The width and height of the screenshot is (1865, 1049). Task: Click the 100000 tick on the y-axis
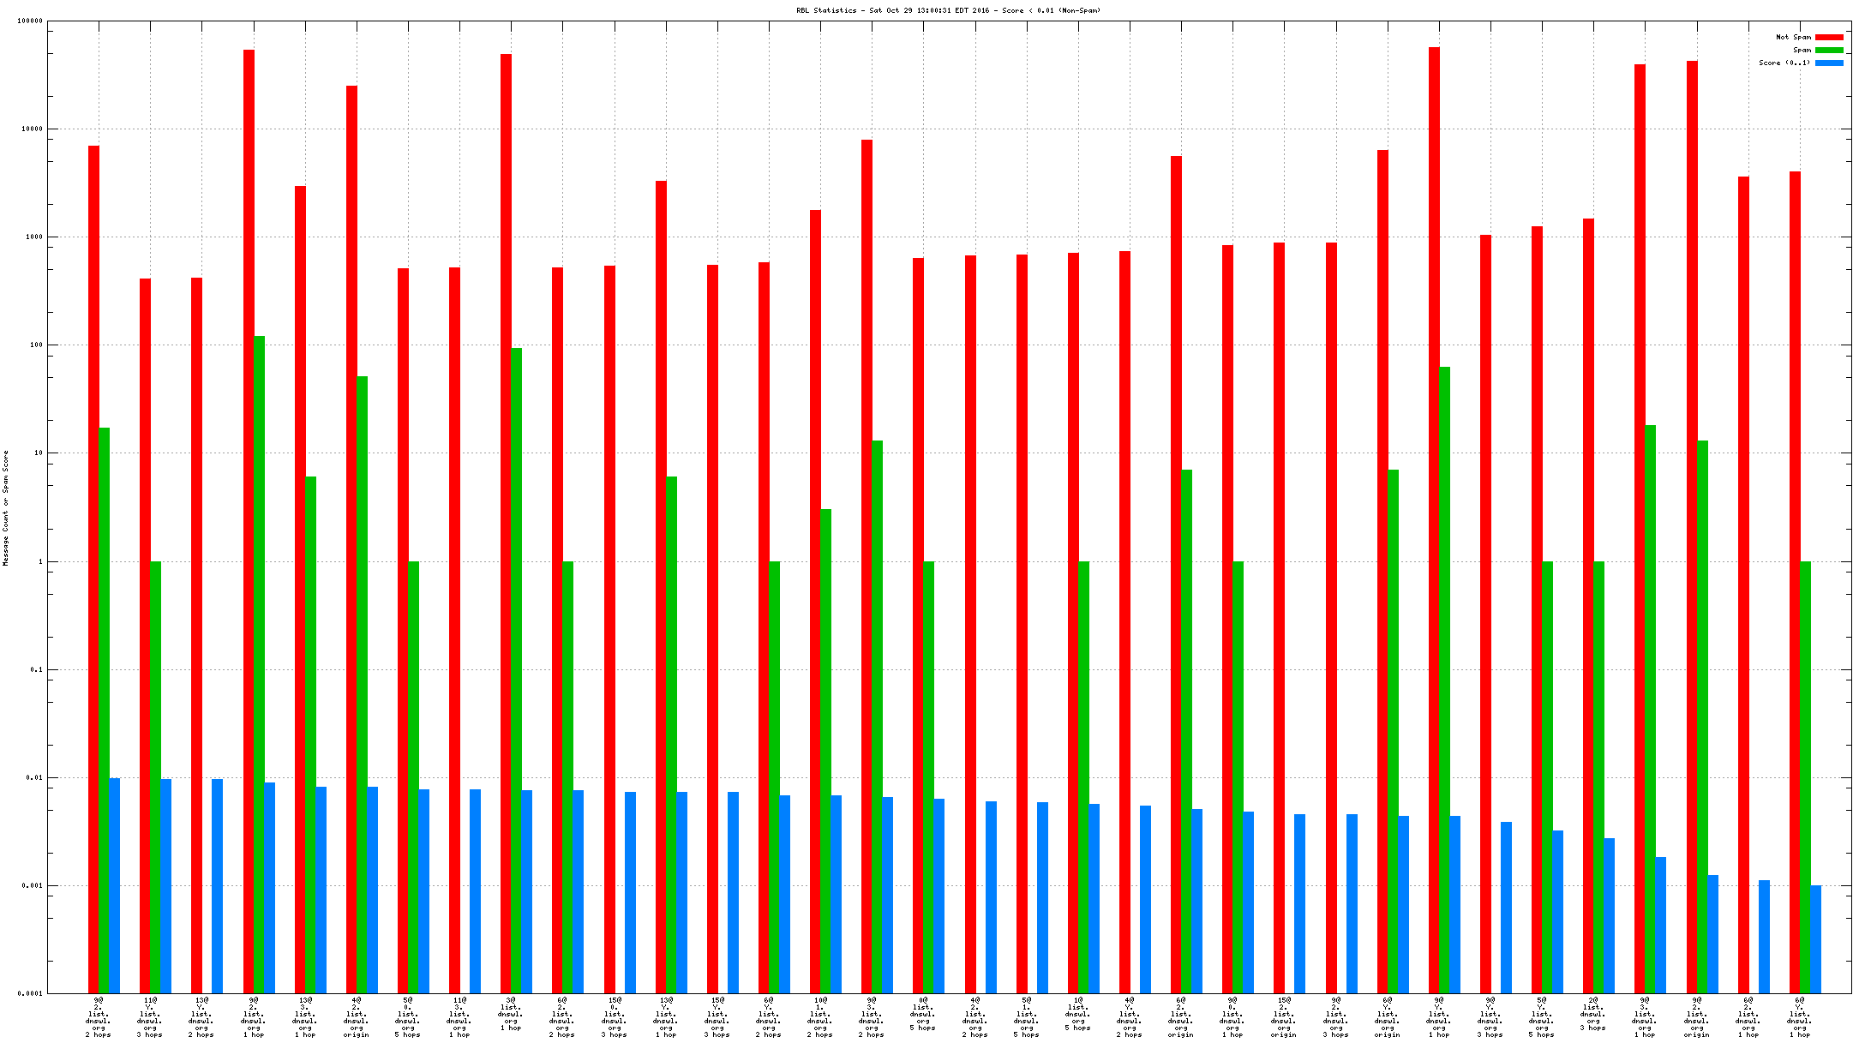tap(30, 21)
